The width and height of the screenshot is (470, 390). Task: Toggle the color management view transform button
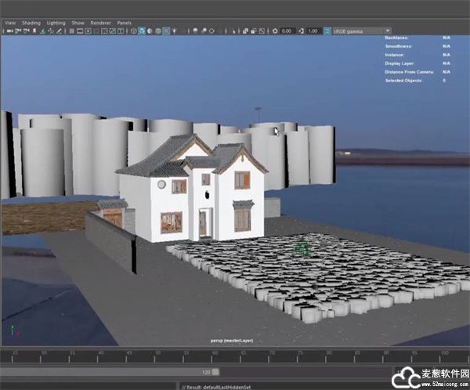[327, 31]
